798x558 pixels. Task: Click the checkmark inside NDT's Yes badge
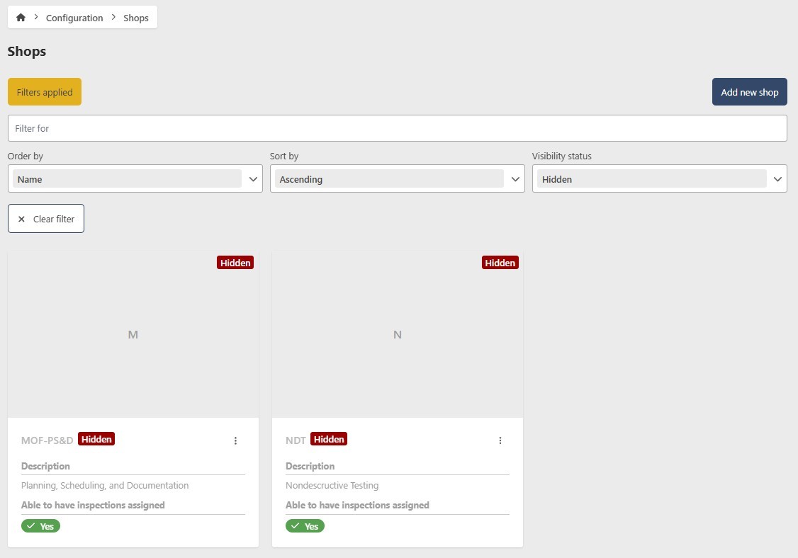[297, 525]
